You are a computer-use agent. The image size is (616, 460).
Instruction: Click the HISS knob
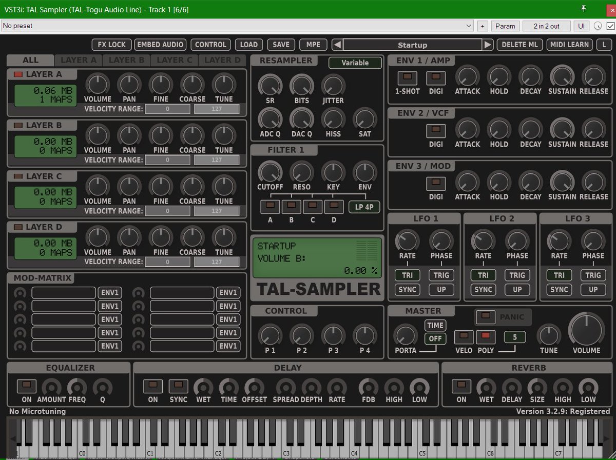(333, 118)
